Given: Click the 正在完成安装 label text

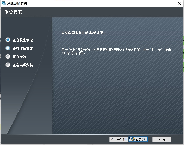Looking at the screenshot, I should tap(23, 65).
